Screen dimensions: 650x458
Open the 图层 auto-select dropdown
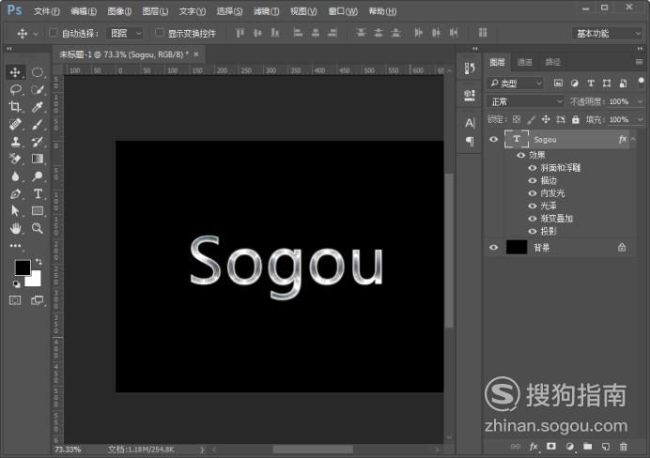tap(125, 33)
